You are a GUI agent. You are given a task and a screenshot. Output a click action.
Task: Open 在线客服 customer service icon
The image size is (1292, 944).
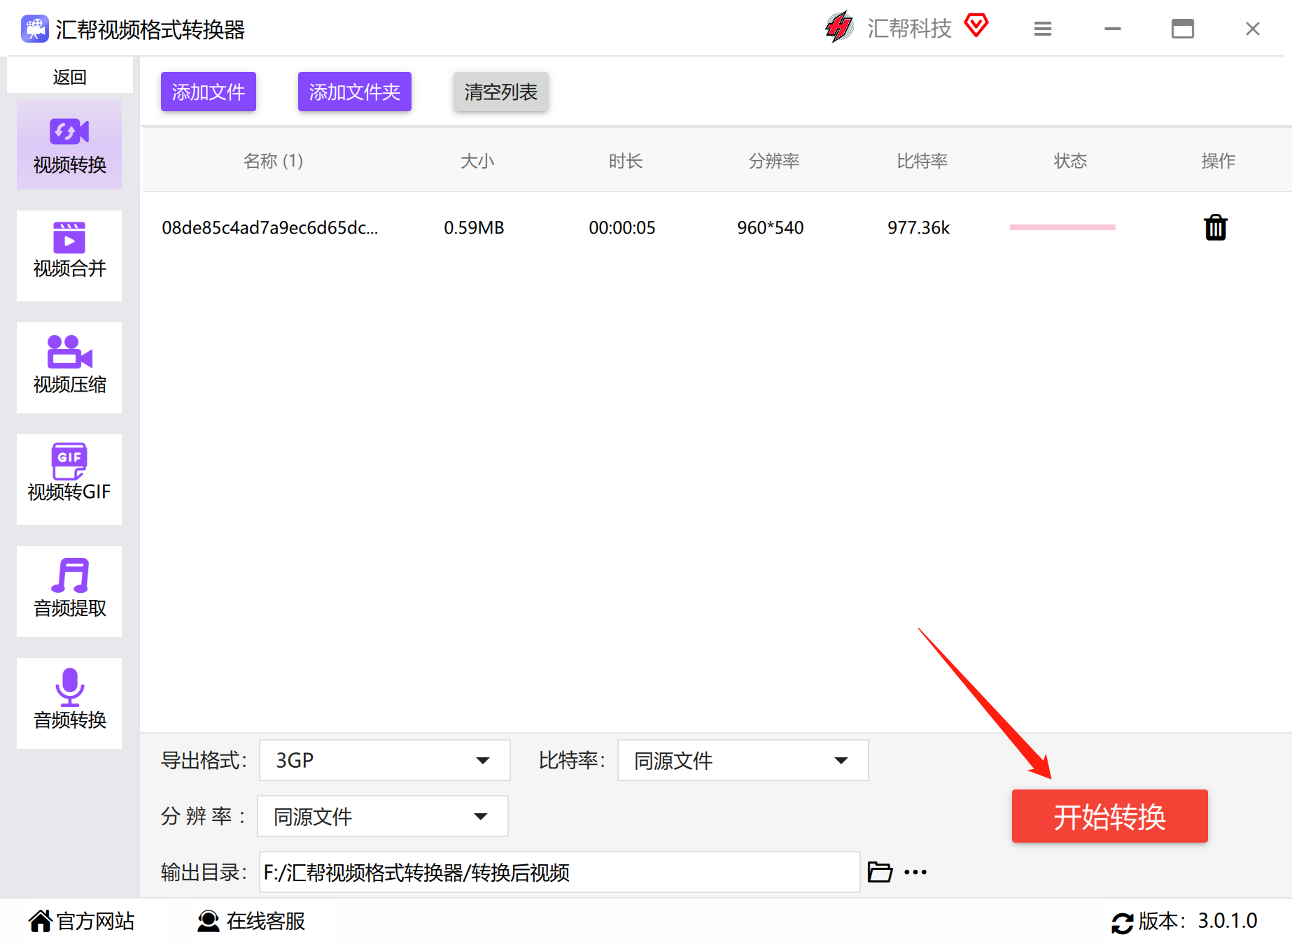[208, 921]
